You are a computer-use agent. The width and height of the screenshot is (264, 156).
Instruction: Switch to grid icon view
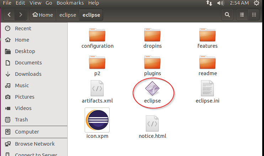pos(254,15)
